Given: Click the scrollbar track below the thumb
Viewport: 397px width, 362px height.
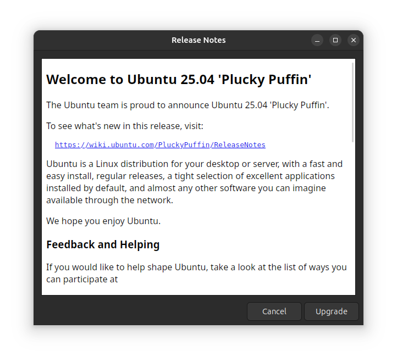Looking at the screenshot, I should click(352, 220).
